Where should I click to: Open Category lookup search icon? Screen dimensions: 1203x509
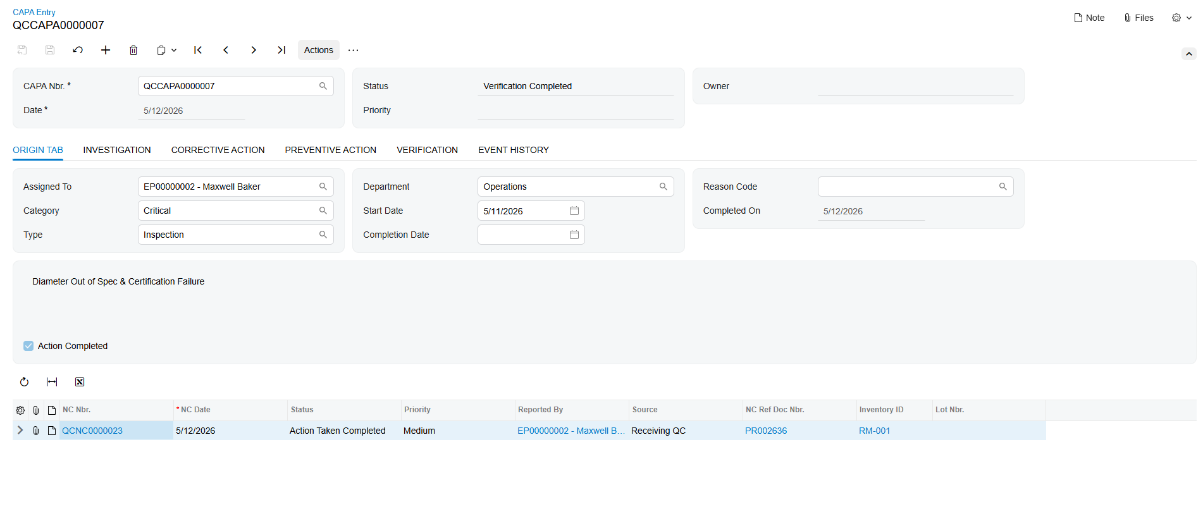pos(323,211)
